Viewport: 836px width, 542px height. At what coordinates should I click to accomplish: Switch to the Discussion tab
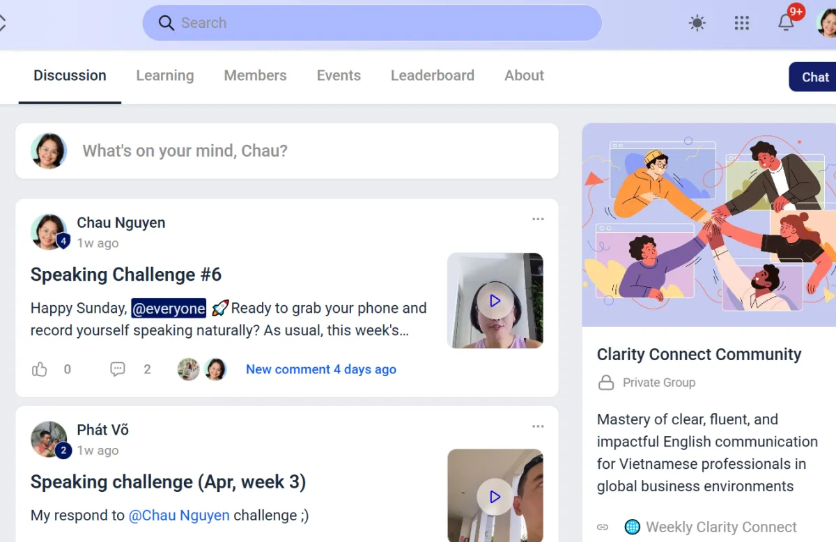click(70, 75)
